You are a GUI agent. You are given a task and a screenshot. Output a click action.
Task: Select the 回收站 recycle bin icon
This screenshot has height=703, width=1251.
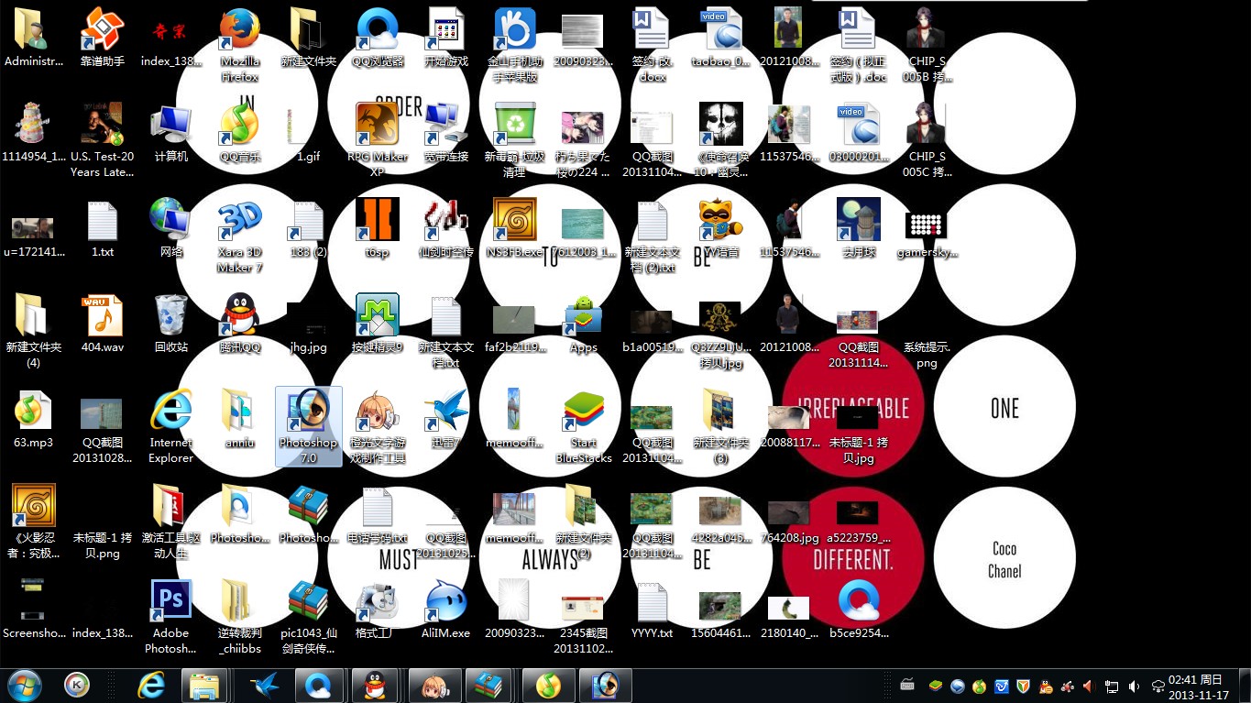coord(171,324)
